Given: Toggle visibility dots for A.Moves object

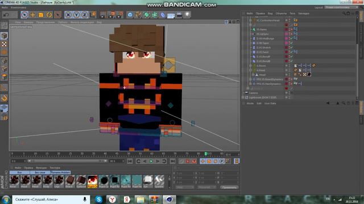Looking at the screenshot, I should pos(289,66).
